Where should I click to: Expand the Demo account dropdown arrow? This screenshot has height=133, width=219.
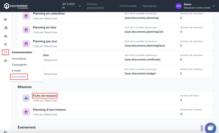pos(214,6)
